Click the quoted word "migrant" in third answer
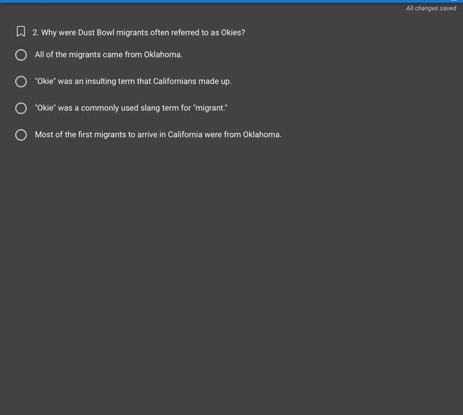Image resolution: width=463 pixels, height=415 pixels. 211,108
